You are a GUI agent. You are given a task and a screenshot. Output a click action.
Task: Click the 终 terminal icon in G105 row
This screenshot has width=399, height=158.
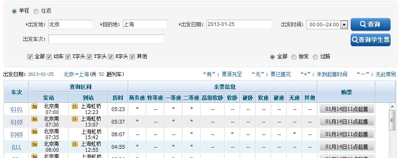tap(74, 119)
